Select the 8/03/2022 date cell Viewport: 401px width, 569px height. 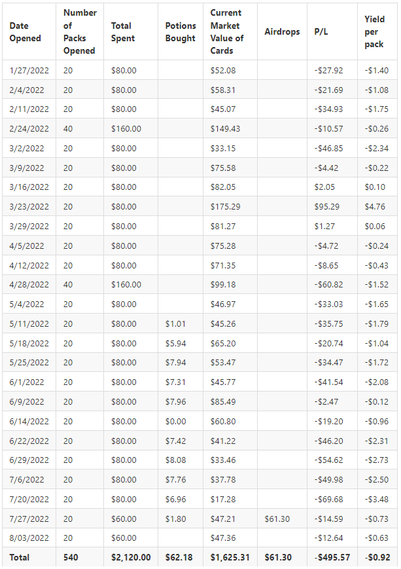click(x=29, y=538)
